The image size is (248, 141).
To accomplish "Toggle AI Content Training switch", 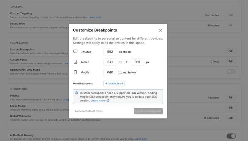I will tap(231, 136).
